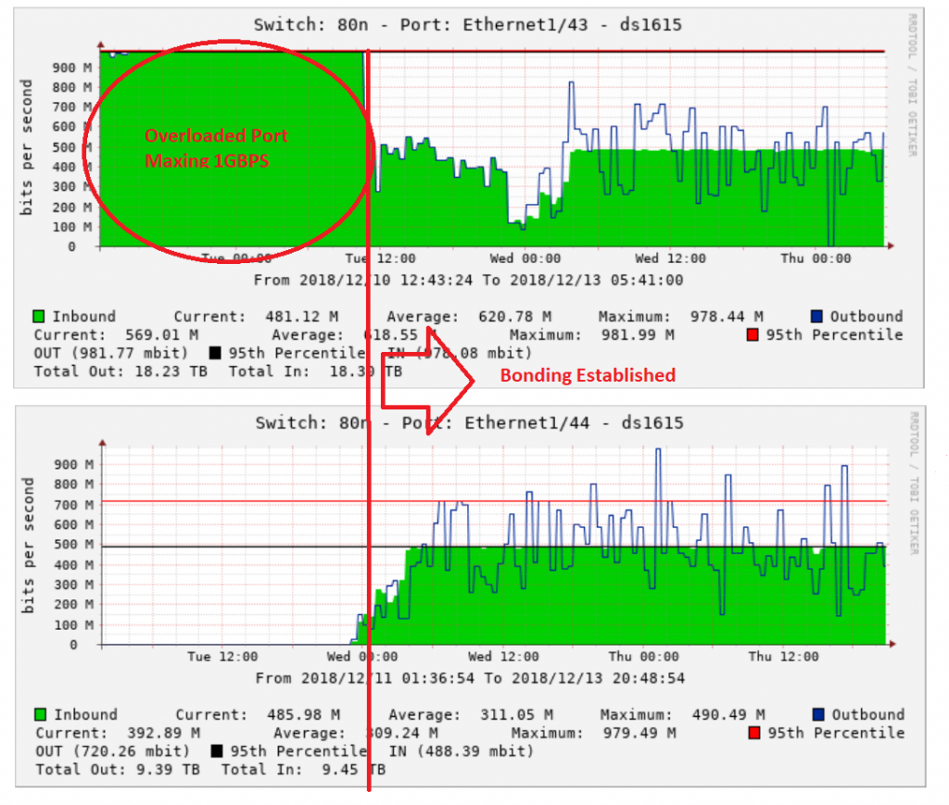Image resolution: width=949 pixels, height=805 pixels.
Task: Click 'Total Out: 18.23 TB' in top legend
Action: (120, 371)
